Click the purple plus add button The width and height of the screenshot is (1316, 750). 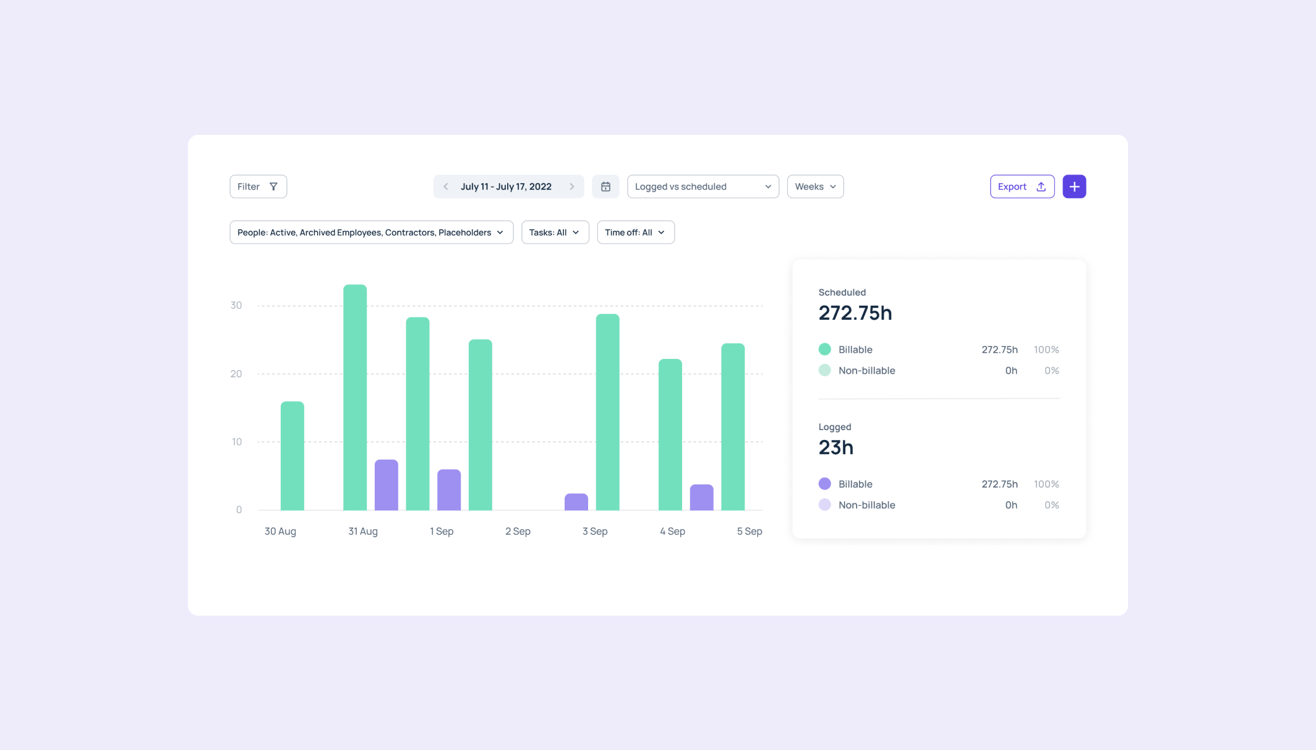pos(1074,186)
